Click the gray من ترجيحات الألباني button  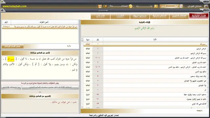(11, 87)
